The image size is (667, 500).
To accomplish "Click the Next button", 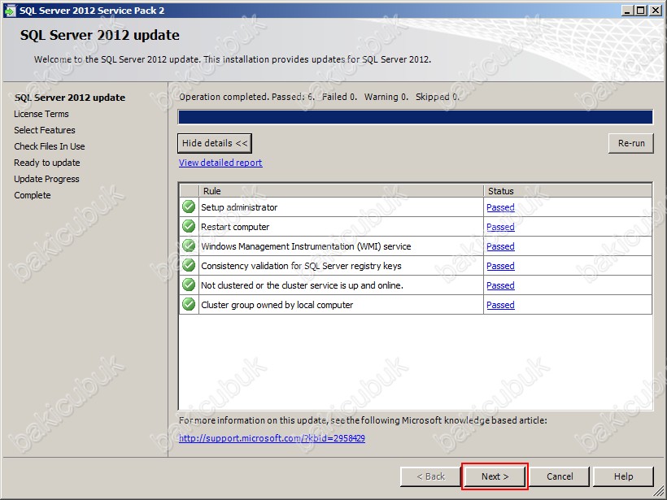I will point(495,476).
